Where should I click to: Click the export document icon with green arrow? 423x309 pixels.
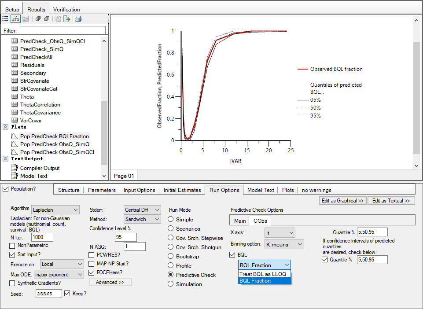(x=67, y=18)
